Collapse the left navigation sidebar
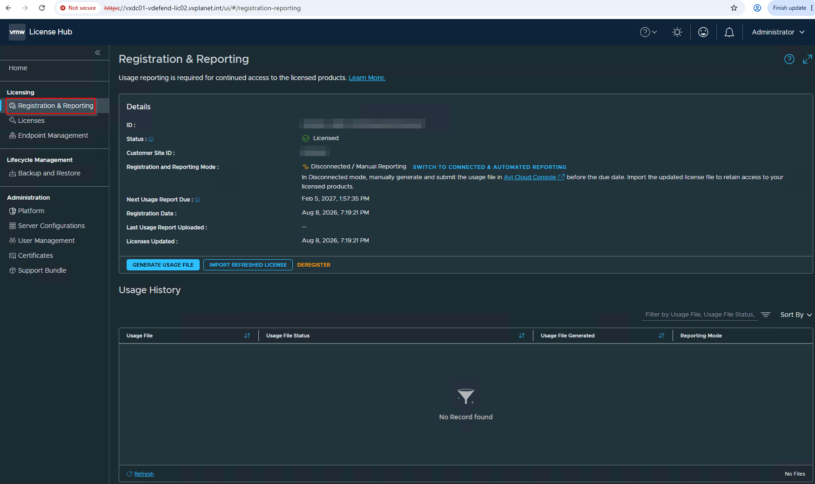 [x=98, y=53]
